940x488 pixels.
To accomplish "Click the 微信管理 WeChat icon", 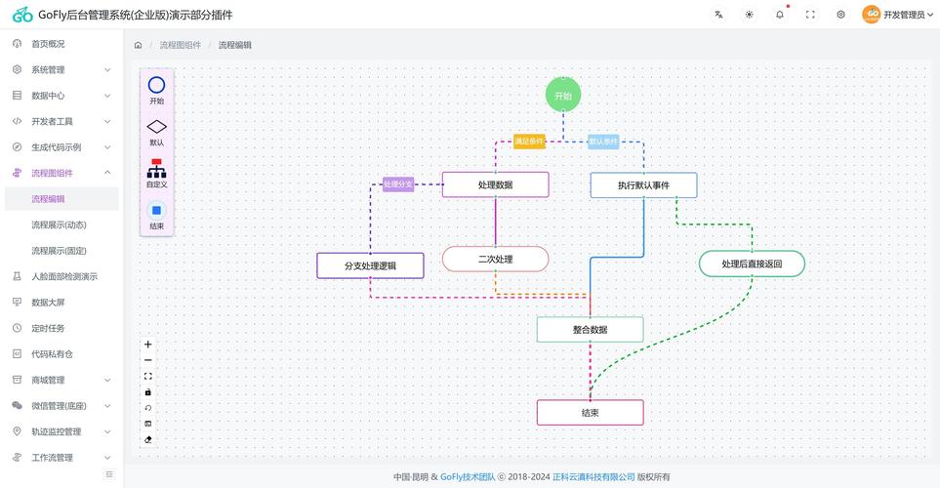I will (17, 406).
